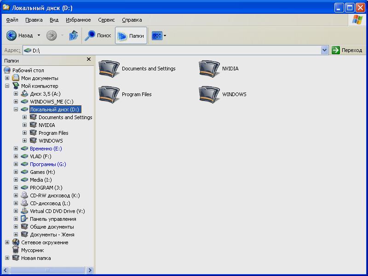The image size is (368, 276).
Task: Open Панель управления icon in tree
Action: point(24,219)
